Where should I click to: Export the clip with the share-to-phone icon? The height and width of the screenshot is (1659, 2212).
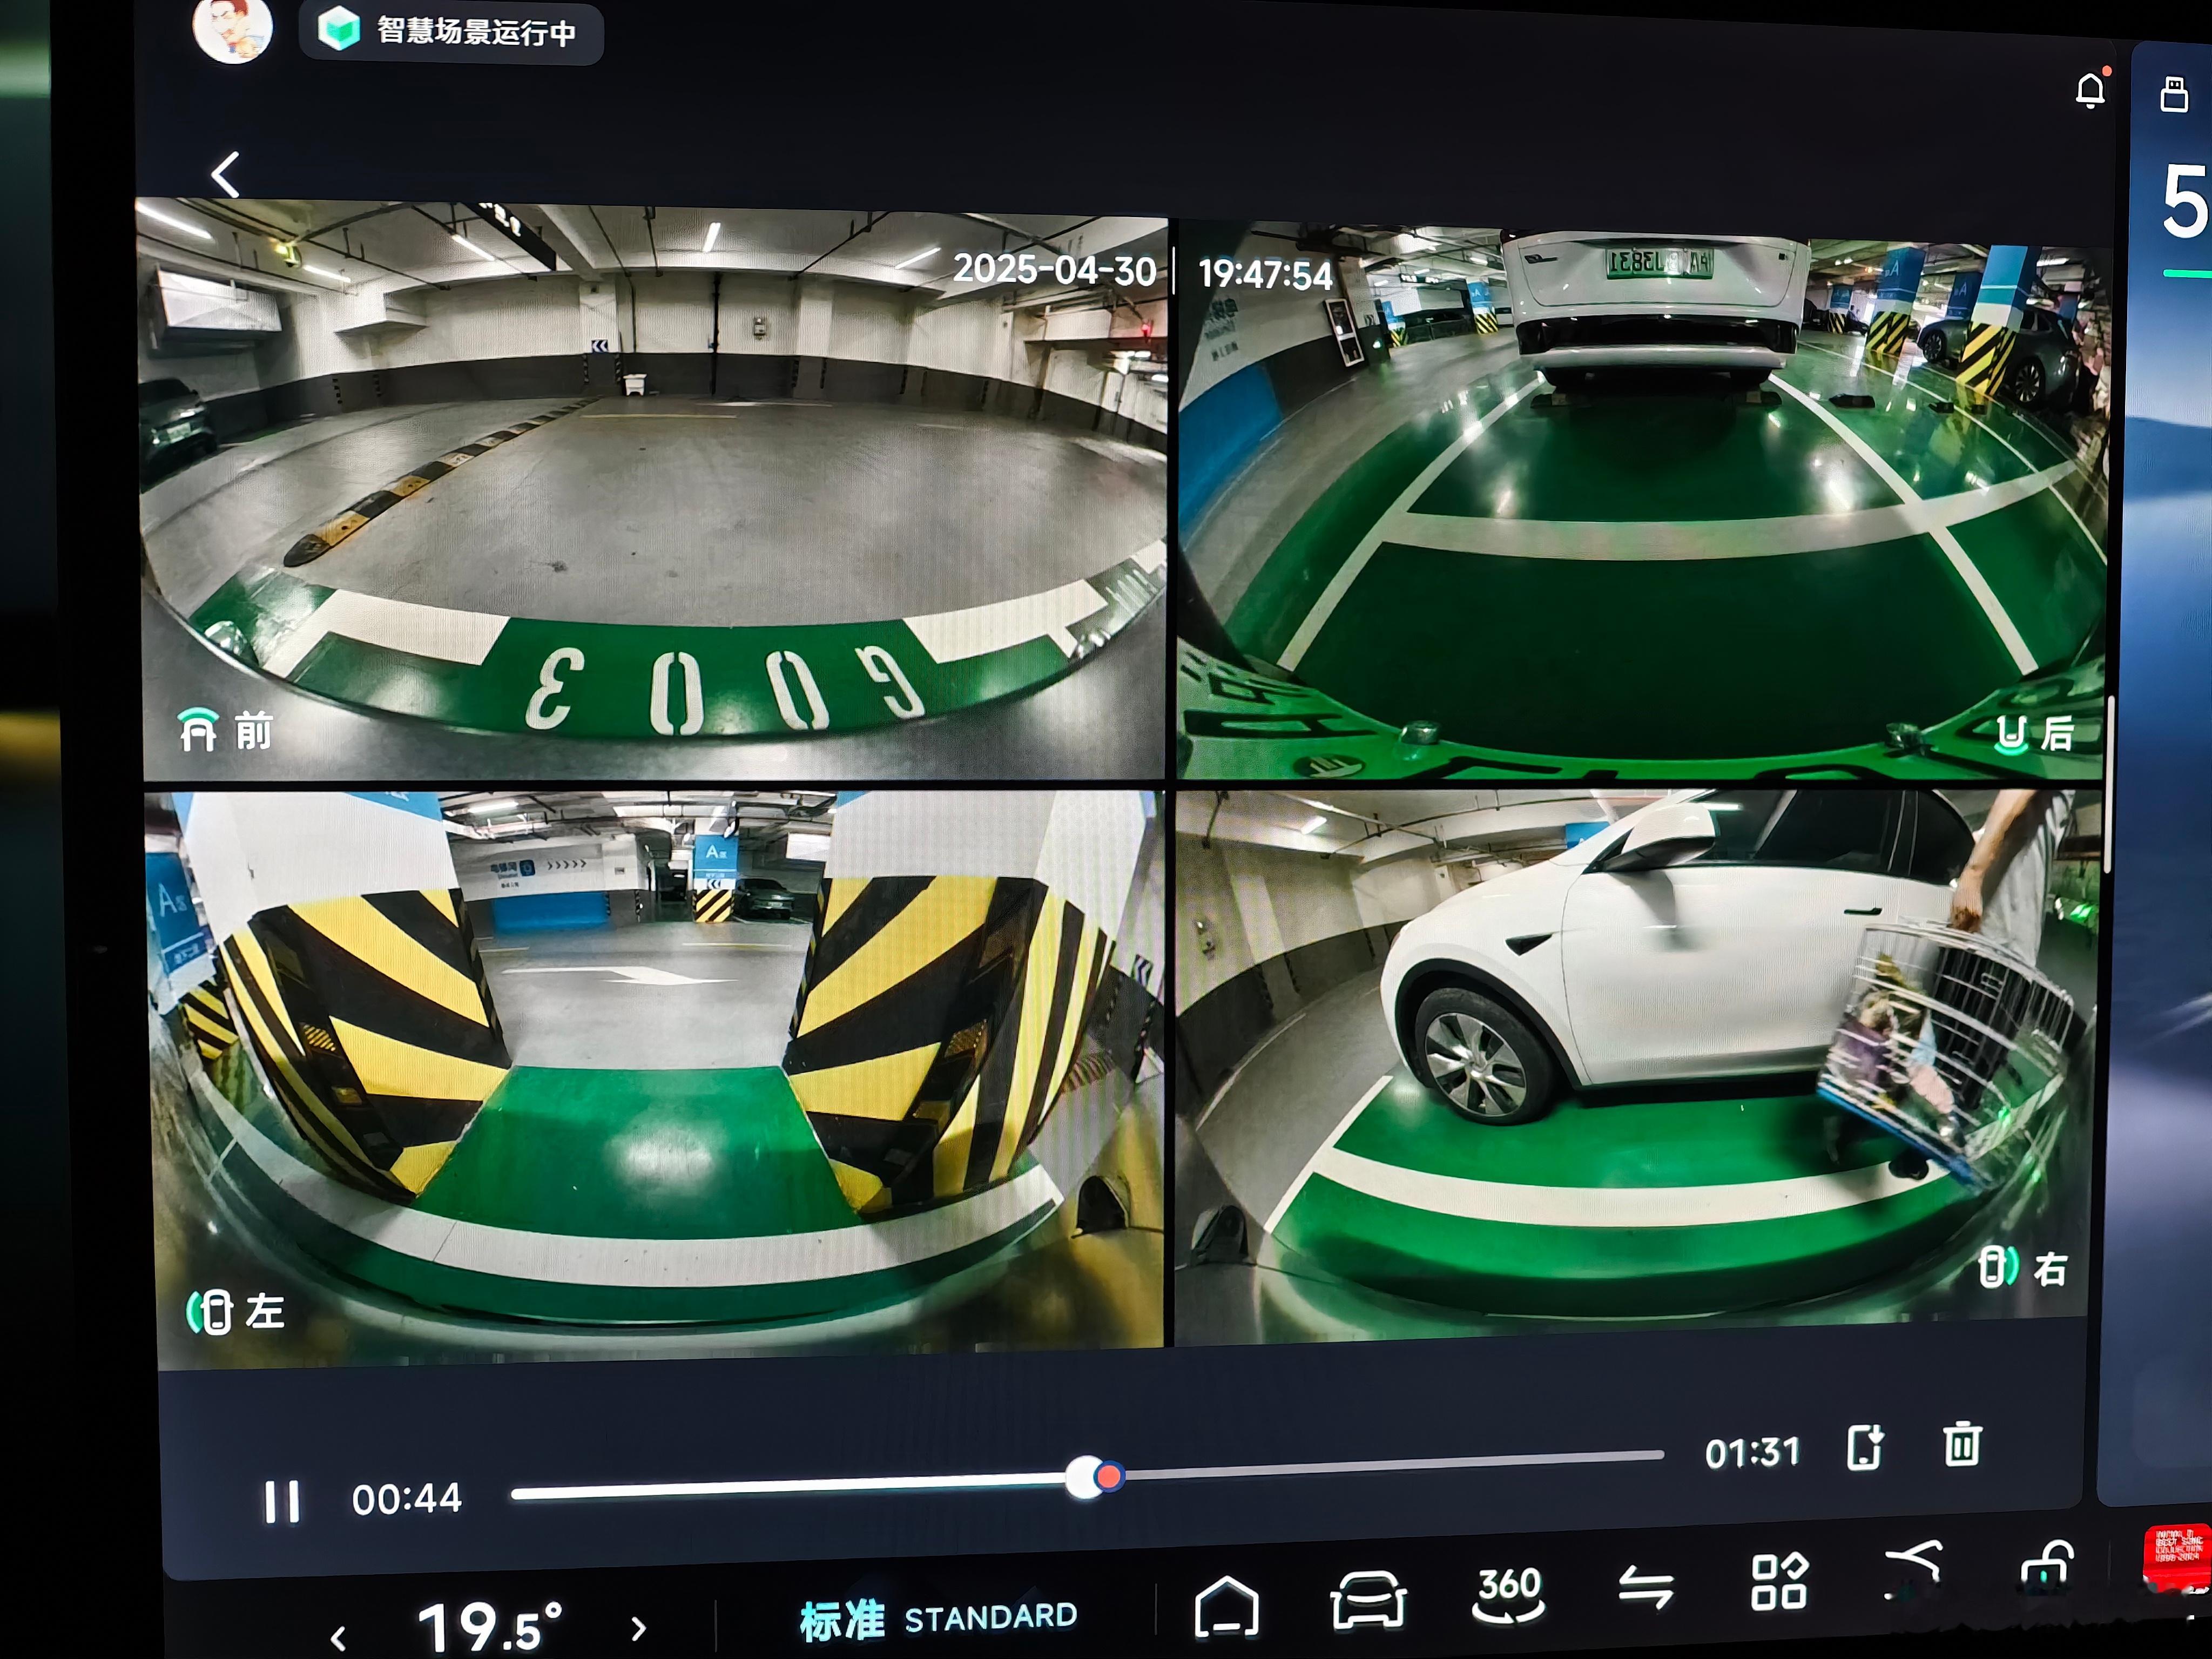tap(1865, 1447)
